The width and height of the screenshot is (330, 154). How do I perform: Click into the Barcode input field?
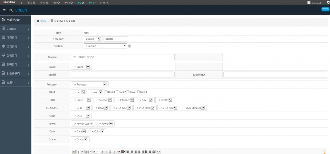pos(123,57)
